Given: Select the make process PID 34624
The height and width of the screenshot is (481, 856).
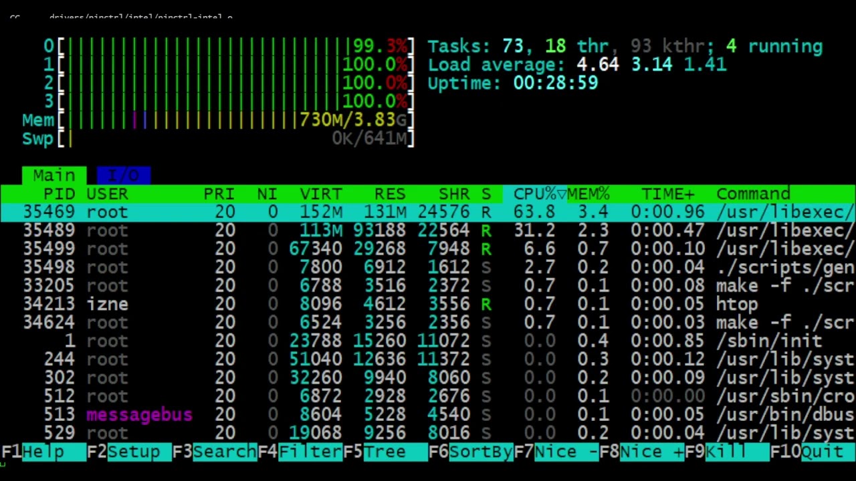Looking at the screenshot, I should [x=428, y=323].
